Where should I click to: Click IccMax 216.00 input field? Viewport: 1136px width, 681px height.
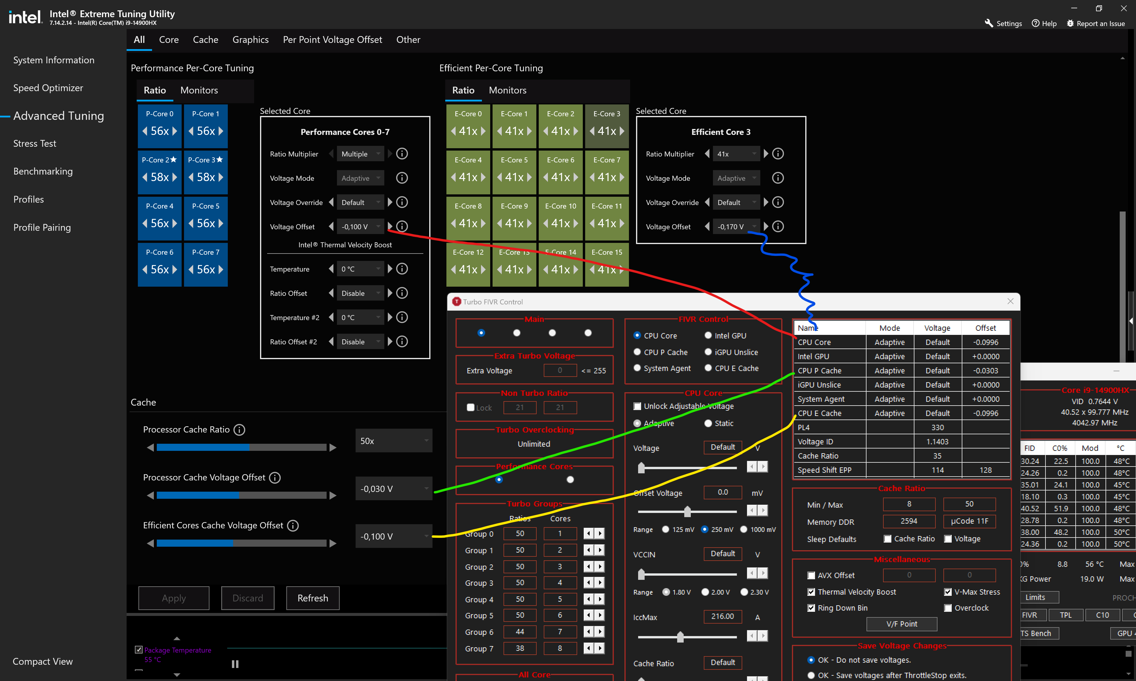723,616
